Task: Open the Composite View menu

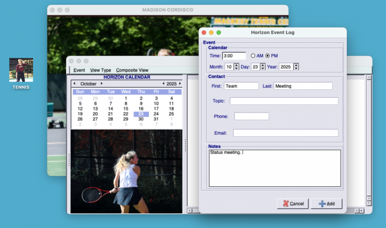Action: (x=132, y=70)
